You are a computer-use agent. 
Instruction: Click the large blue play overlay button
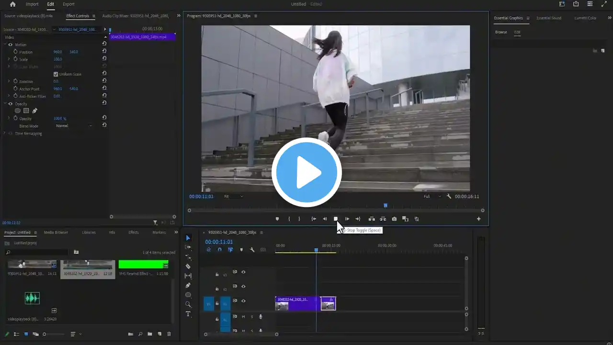[x=306, y=172]
